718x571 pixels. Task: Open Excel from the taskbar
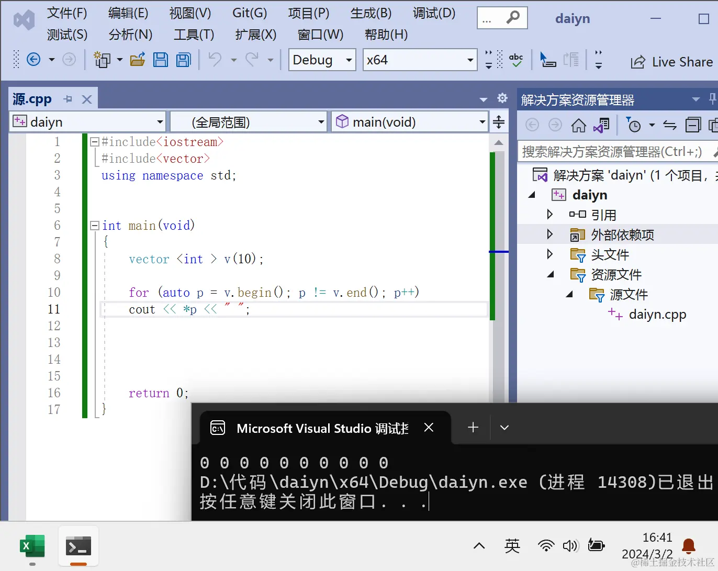(x=32, y=547)
